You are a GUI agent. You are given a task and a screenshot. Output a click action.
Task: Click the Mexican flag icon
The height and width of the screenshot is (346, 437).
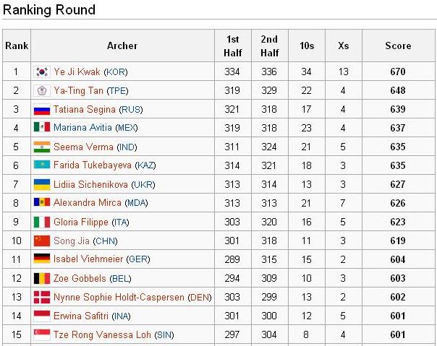pos(41,128)
